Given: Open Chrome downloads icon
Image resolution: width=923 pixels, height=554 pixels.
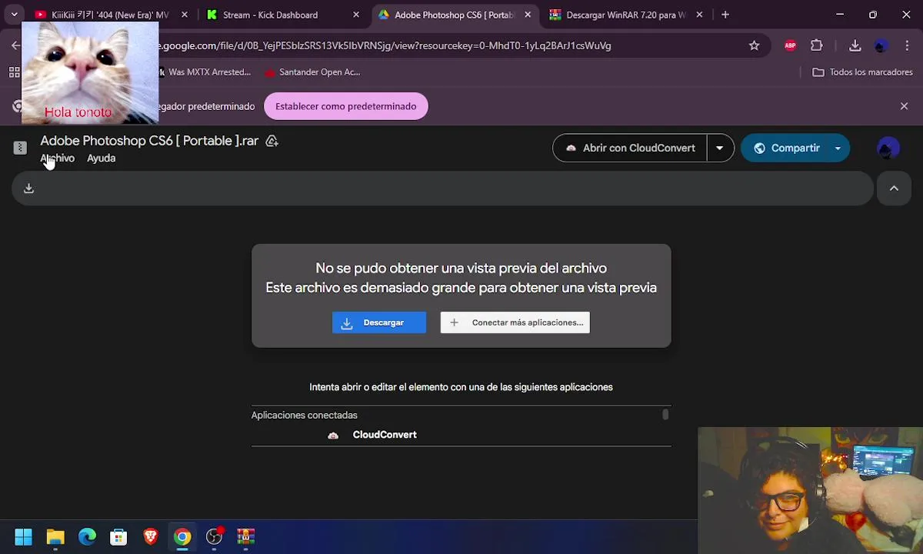Looking at the screenshot, I should [x=855, y=45].
